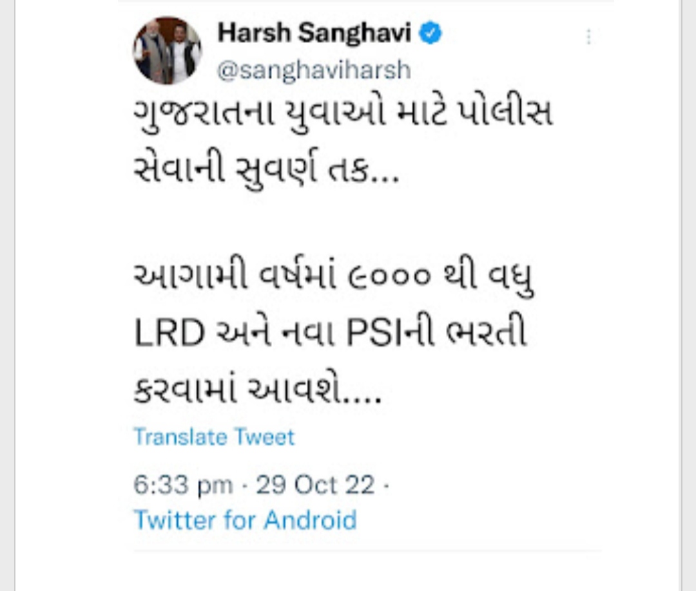Click the last line કરવામાં આવશે
696x591 pixels.
tap(257, 390)
